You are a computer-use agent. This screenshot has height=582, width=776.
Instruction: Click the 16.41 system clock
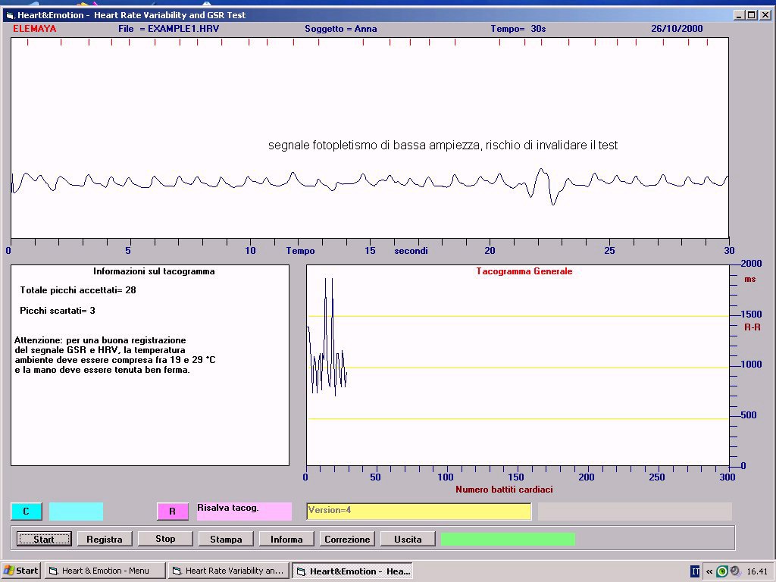757,571
